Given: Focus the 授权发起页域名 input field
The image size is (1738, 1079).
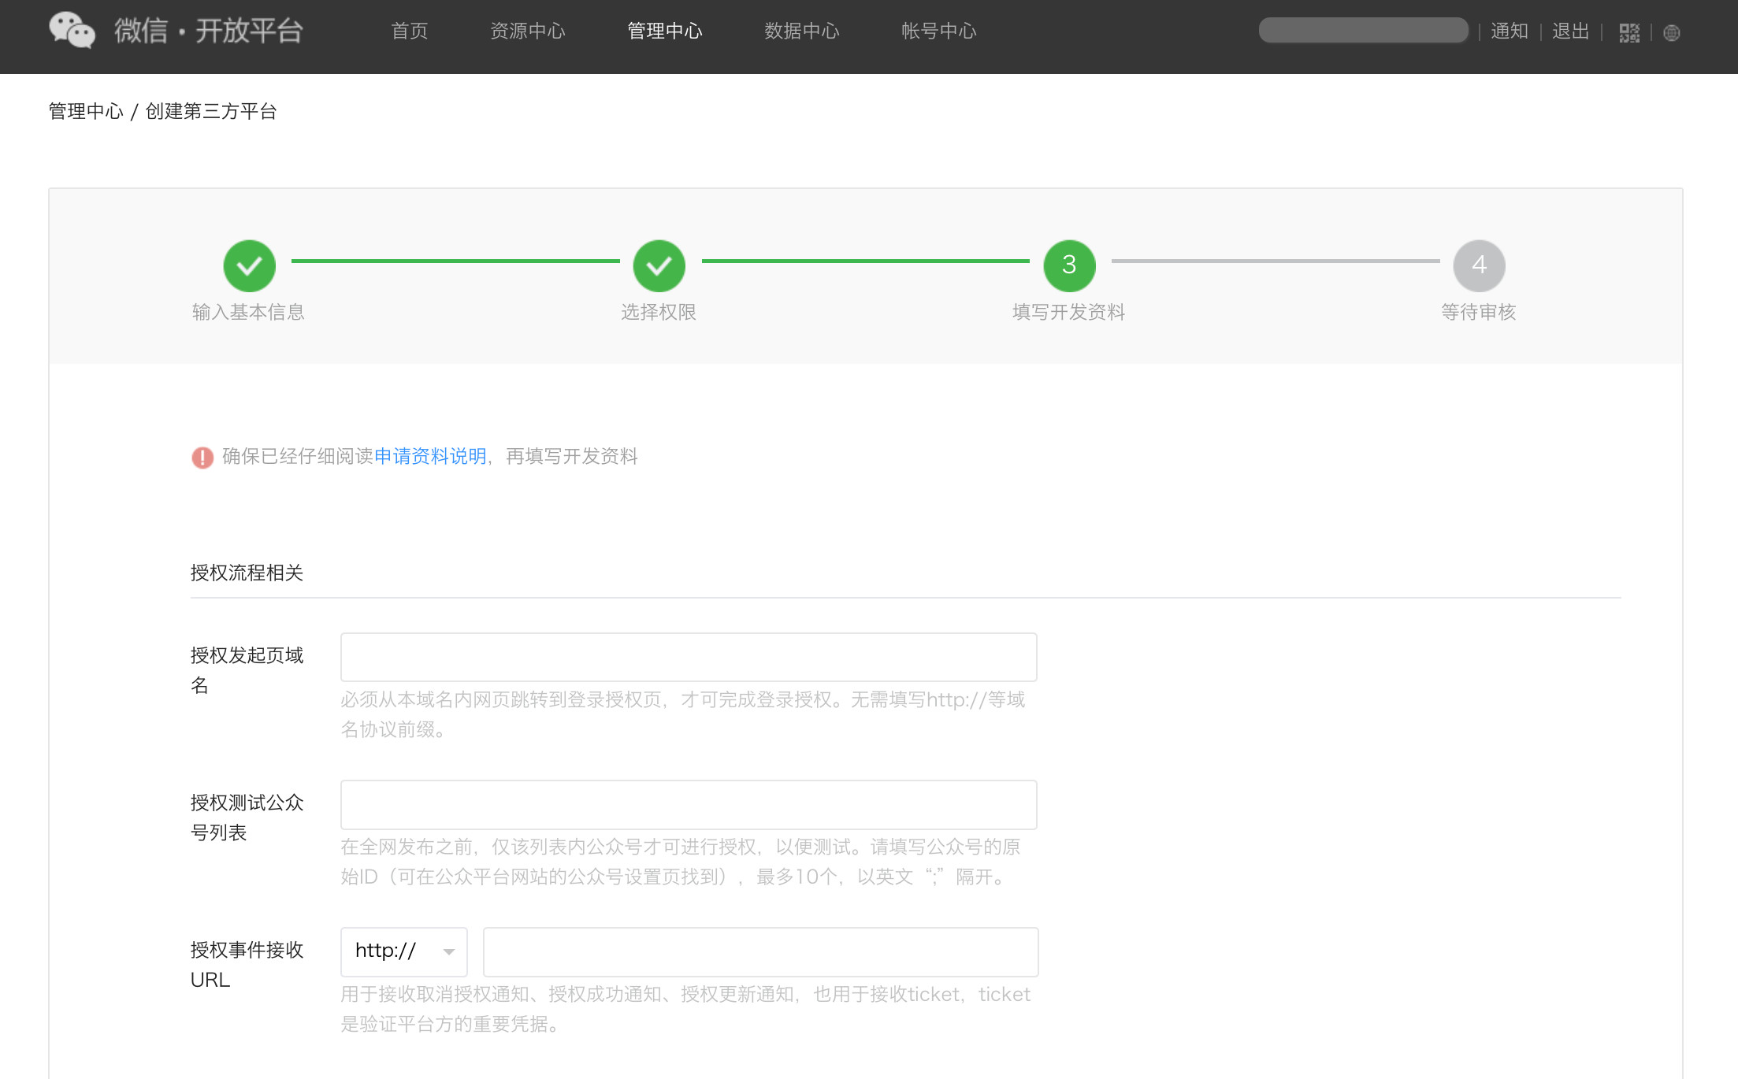Looking at the screenshot, I should (x=688, y=657).
